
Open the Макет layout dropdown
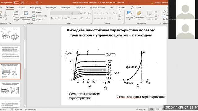point(37,12)
